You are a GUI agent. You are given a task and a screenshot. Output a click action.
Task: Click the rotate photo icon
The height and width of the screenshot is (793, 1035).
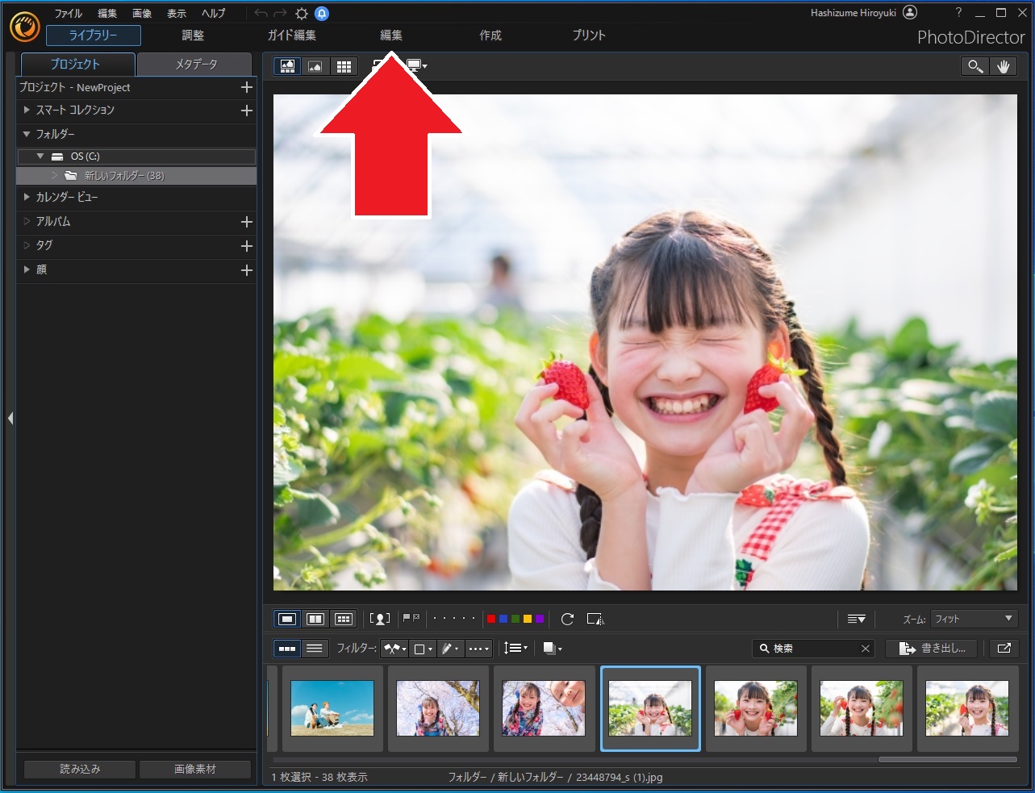pos(567,619)
